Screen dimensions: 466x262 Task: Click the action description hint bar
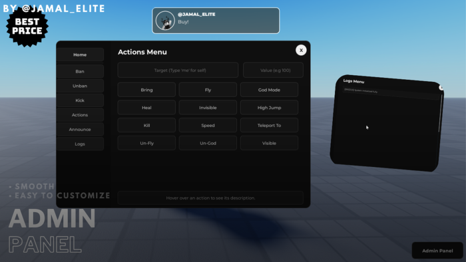210,198
